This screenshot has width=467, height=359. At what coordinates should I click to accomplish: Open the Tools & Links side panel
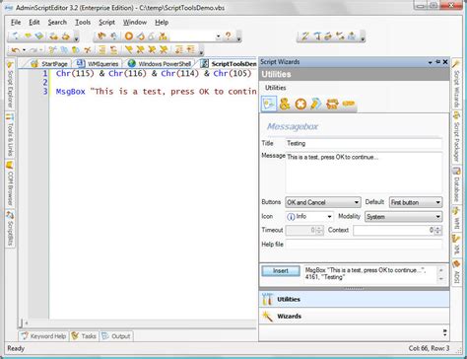[x=10, y=135]
